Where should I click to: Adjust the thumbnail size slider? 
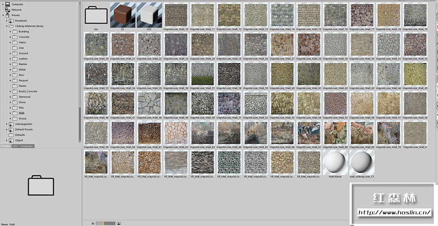[105, 223]
